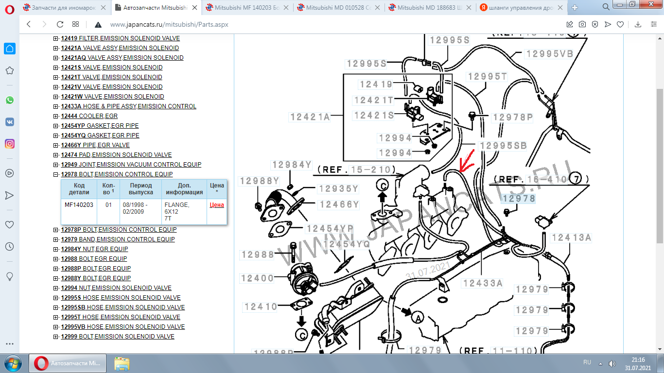Expand 12419 FILTER,EMISSION SOLENOID VALVE node
Viewport: 664px width, 373px height.
click(x=56, y=38)
